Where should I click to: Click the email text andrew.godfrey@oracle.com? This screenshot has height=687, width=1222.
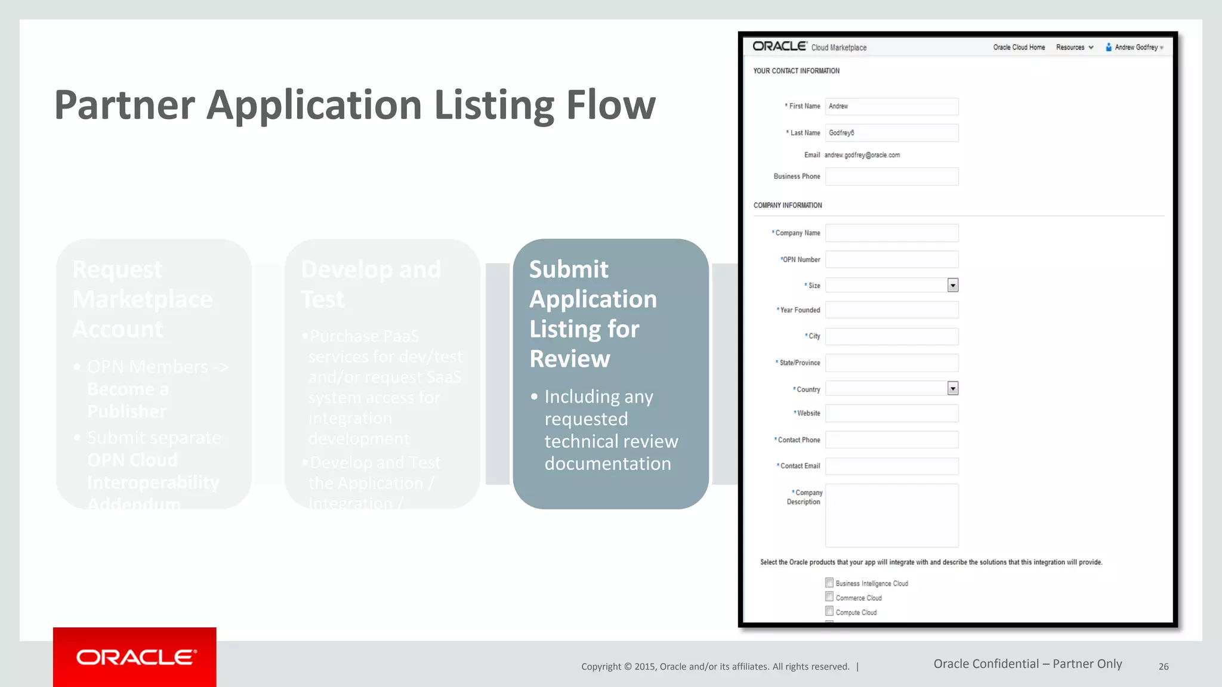862,155
